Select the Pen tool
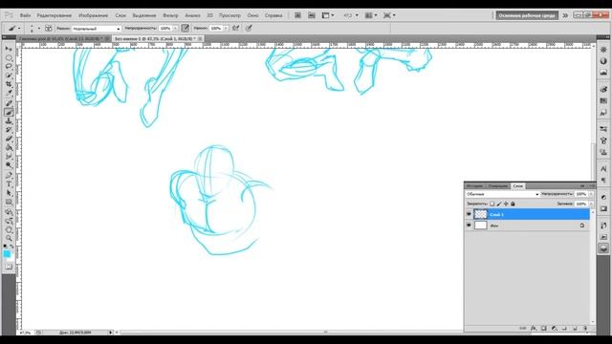Screen dimensions: 612x344 click(9, 176)
